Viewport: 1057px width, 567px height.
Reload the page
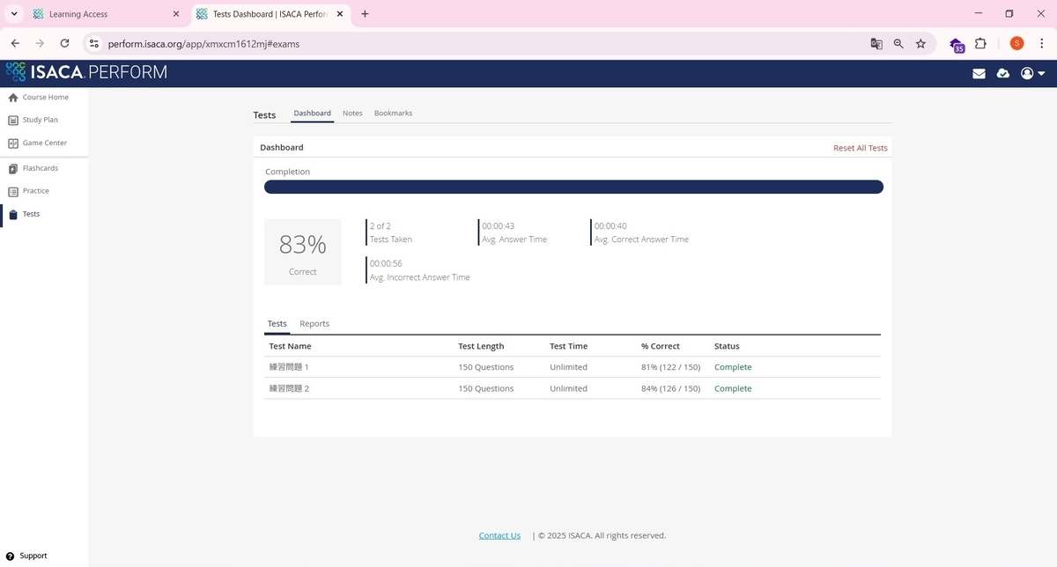click(x=64, y=43)
